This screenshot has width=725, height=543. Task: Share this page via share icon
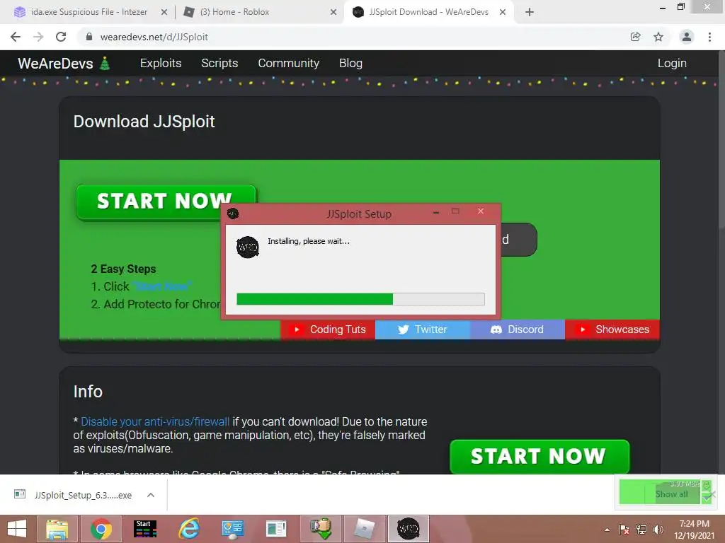[636, 37]
